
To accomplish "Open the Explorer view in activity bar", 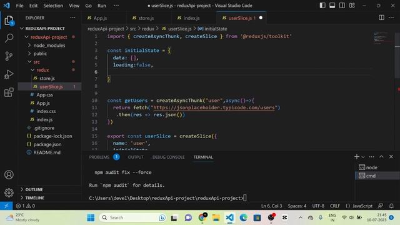I will coord(9,21).
